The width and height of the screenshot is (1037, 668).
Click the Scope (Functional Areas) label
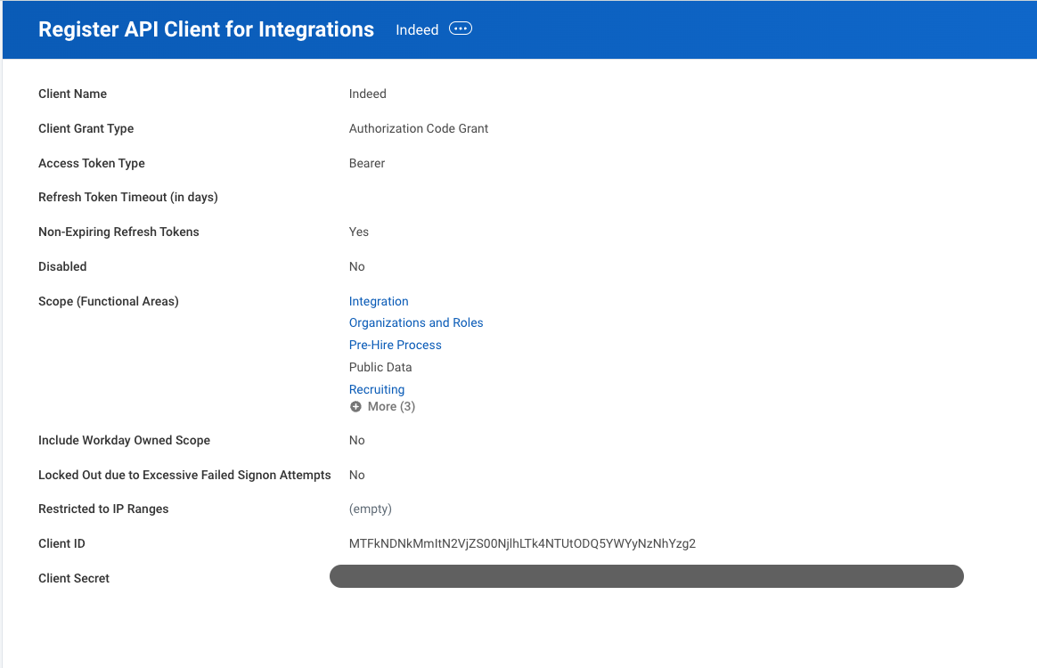click(109, 302)
